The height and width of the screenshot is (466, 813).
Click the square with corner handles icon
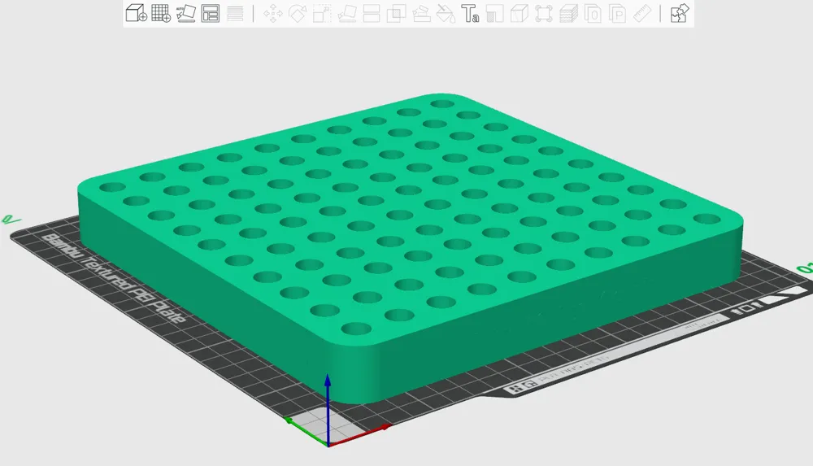pos(543,14)
